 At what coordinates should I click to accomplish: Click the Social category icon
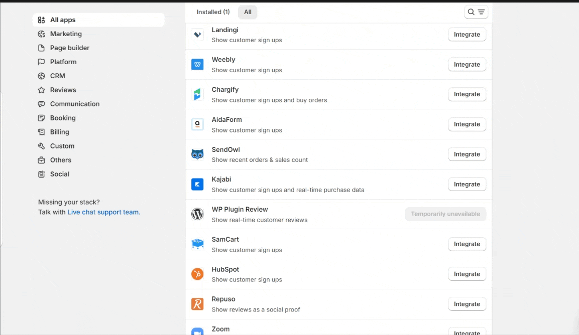[x=41, y=174]
